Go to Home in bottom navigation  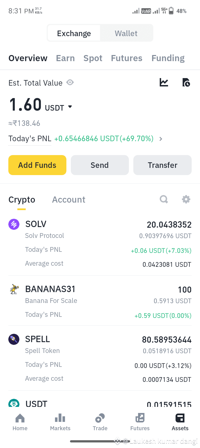(20, 422)
